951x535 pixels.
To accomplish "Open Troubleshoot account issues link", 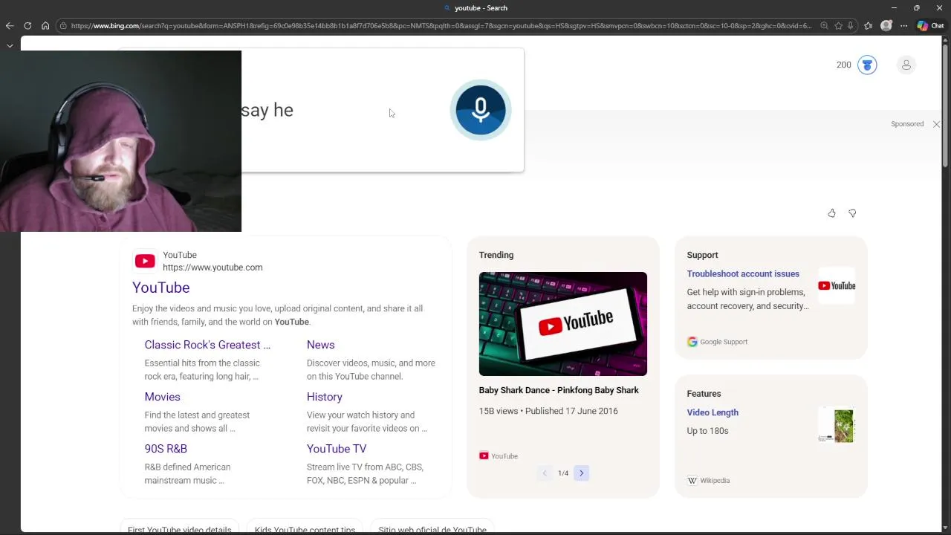I will pyautogui.click(x=743, y=274).
